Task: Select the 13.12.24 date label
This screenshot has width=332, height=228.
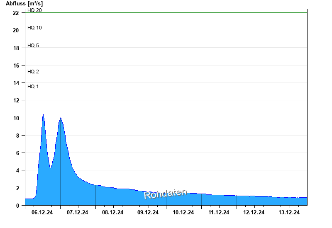Action: (289, 212)
